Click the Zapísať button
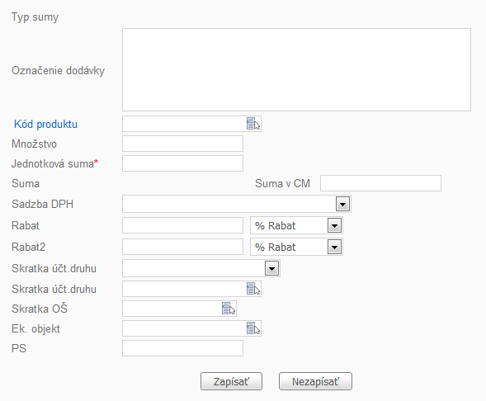Image resolution: width=486 pixels, height=401 pixels. [231, 381]
